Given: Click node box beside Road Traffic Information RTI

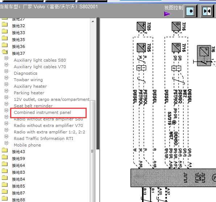Looking at the screenshot, I should tap(6, 136).
